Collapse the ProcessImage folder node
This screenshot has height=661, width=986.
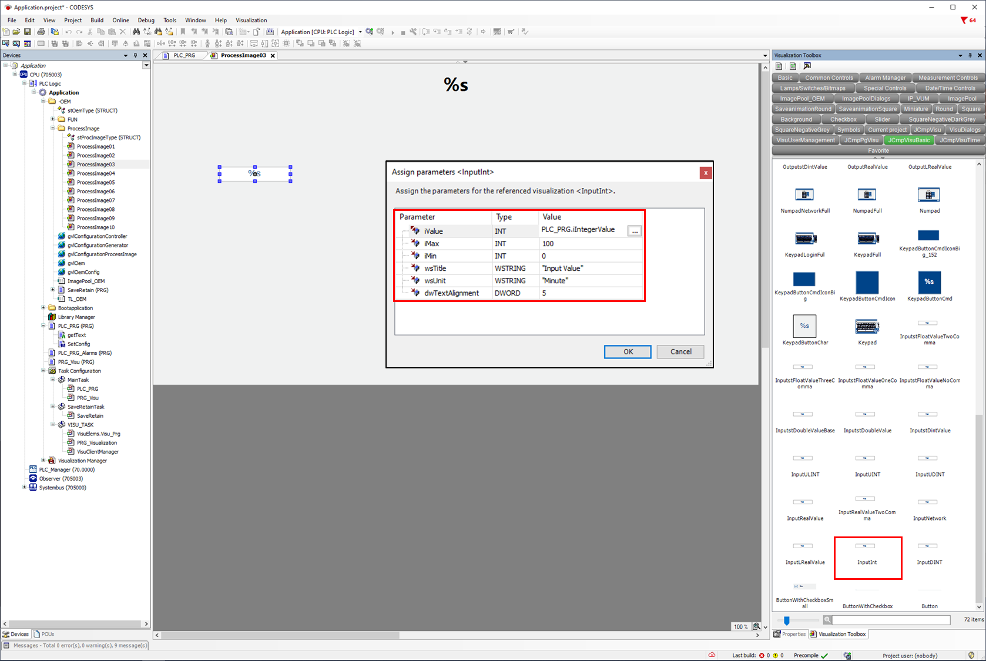click(53, 128)
